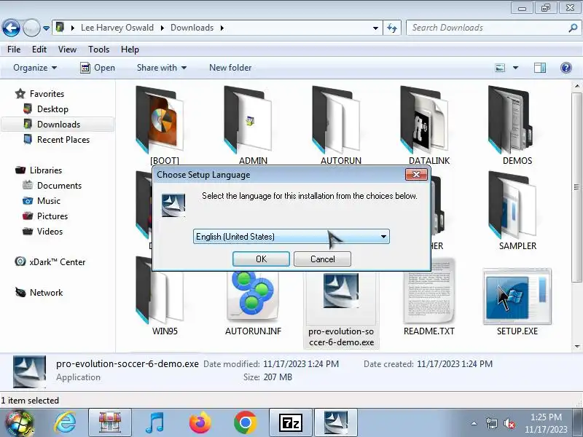The image size is (583, 437).
Task: Go back with the Explorer back arrow
Action: pyautogui.click(x=11, y=28)
